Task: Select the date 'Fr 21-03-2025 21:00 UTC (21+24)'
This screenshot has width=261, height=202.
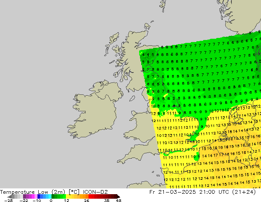Action: 203,192
